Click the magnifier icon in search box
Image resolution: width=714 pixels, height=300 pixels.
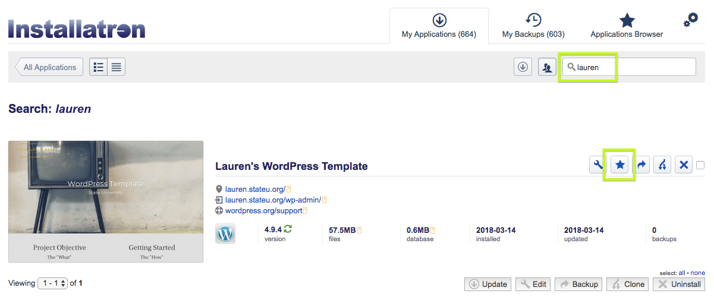(571, 67)
